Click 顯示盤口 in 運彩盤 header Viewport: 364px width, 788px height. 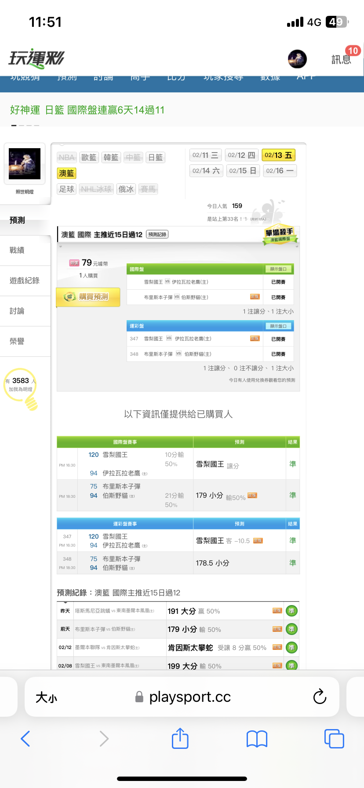coord(278,326)
